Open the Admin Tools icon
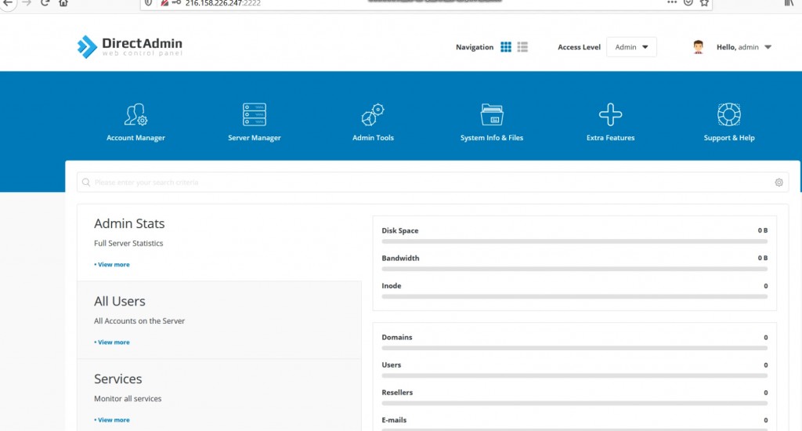Viewport: 802px width, 431px height. click(373, 114)
